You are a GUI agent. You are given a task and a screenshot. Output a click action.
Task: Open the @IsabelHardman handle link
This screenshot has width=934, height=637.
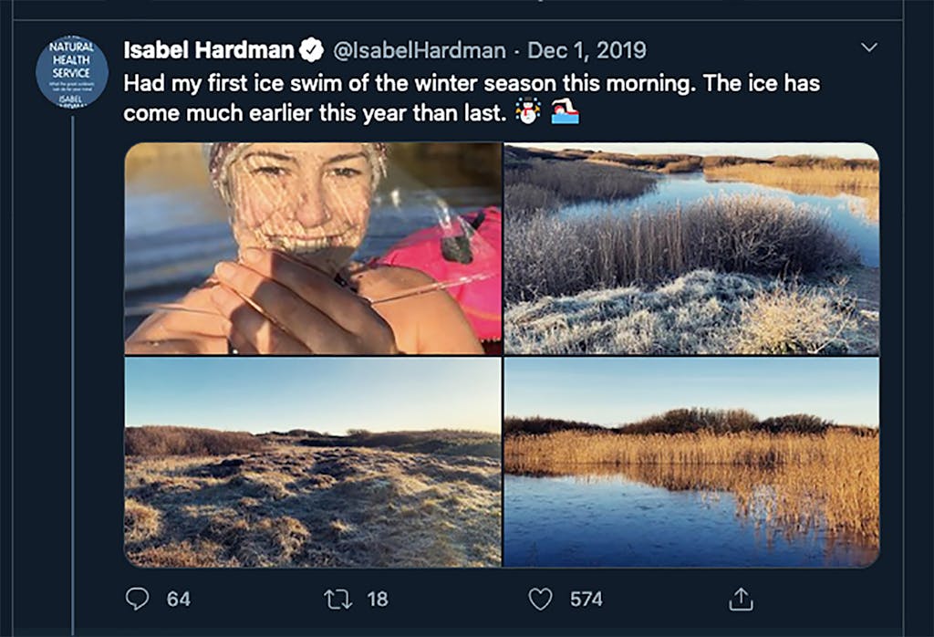coord(420,51)
